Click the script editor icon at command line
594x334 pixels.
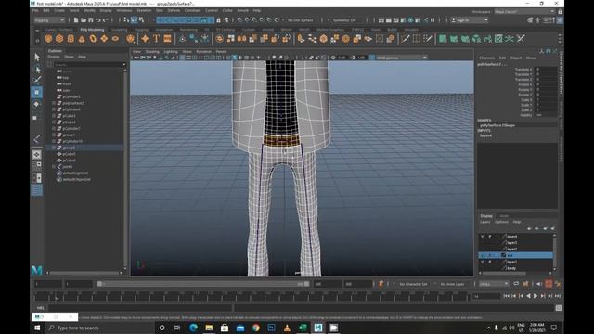(559, 308)
